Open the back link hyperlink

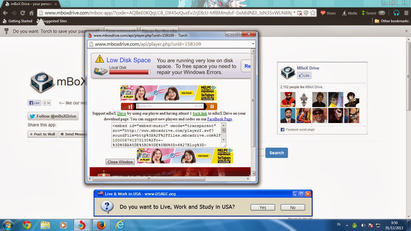[200, 113]
